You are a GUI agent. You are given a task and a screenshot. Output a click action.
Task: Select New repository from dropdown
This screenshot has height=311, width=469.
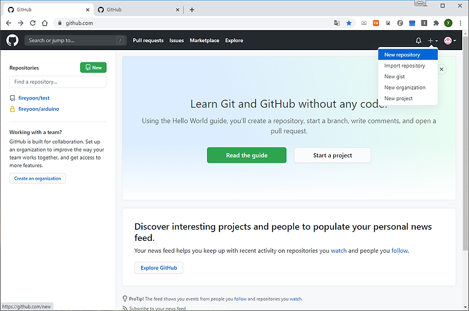point(408,55)
